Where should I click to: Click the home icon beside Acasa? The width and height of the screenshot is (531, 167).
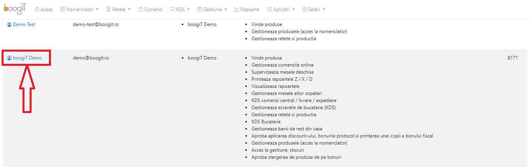tap(37, 9)
